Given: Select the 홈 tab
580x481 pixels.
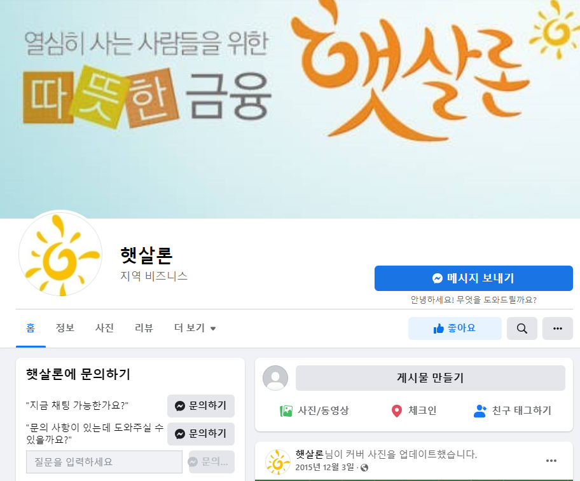Looking at the screenshot, I should coord(31,328).
